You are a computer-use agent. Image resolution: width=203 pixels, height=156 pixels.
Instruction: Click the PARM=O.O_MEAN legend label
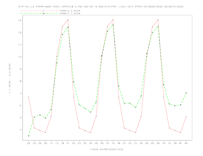coord(70,11)
